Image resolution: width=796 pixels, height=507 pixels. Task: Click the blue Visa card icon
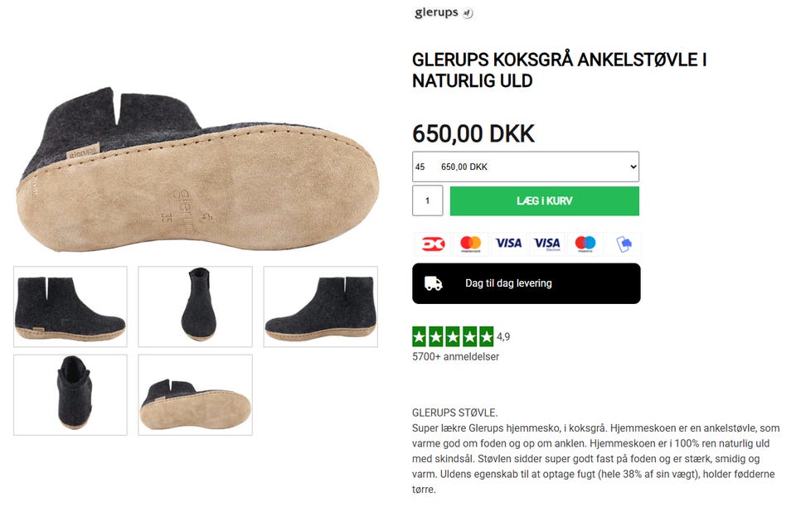tap(508, 244)
